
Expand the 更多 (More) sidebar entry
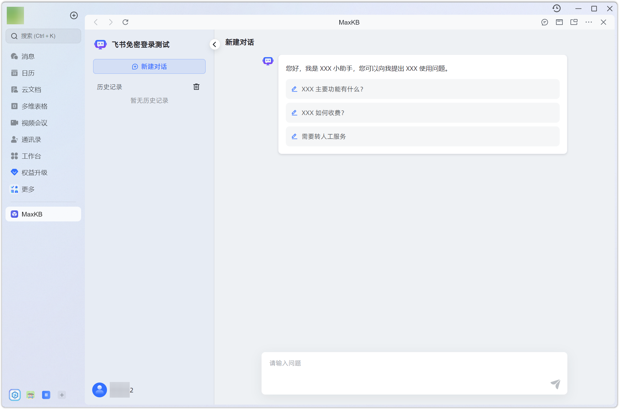click(28, 189)
